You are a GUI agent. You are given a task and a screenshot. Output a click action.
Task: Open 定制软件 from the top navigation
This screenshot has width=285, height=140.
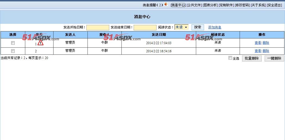click(x=226, y=5)
